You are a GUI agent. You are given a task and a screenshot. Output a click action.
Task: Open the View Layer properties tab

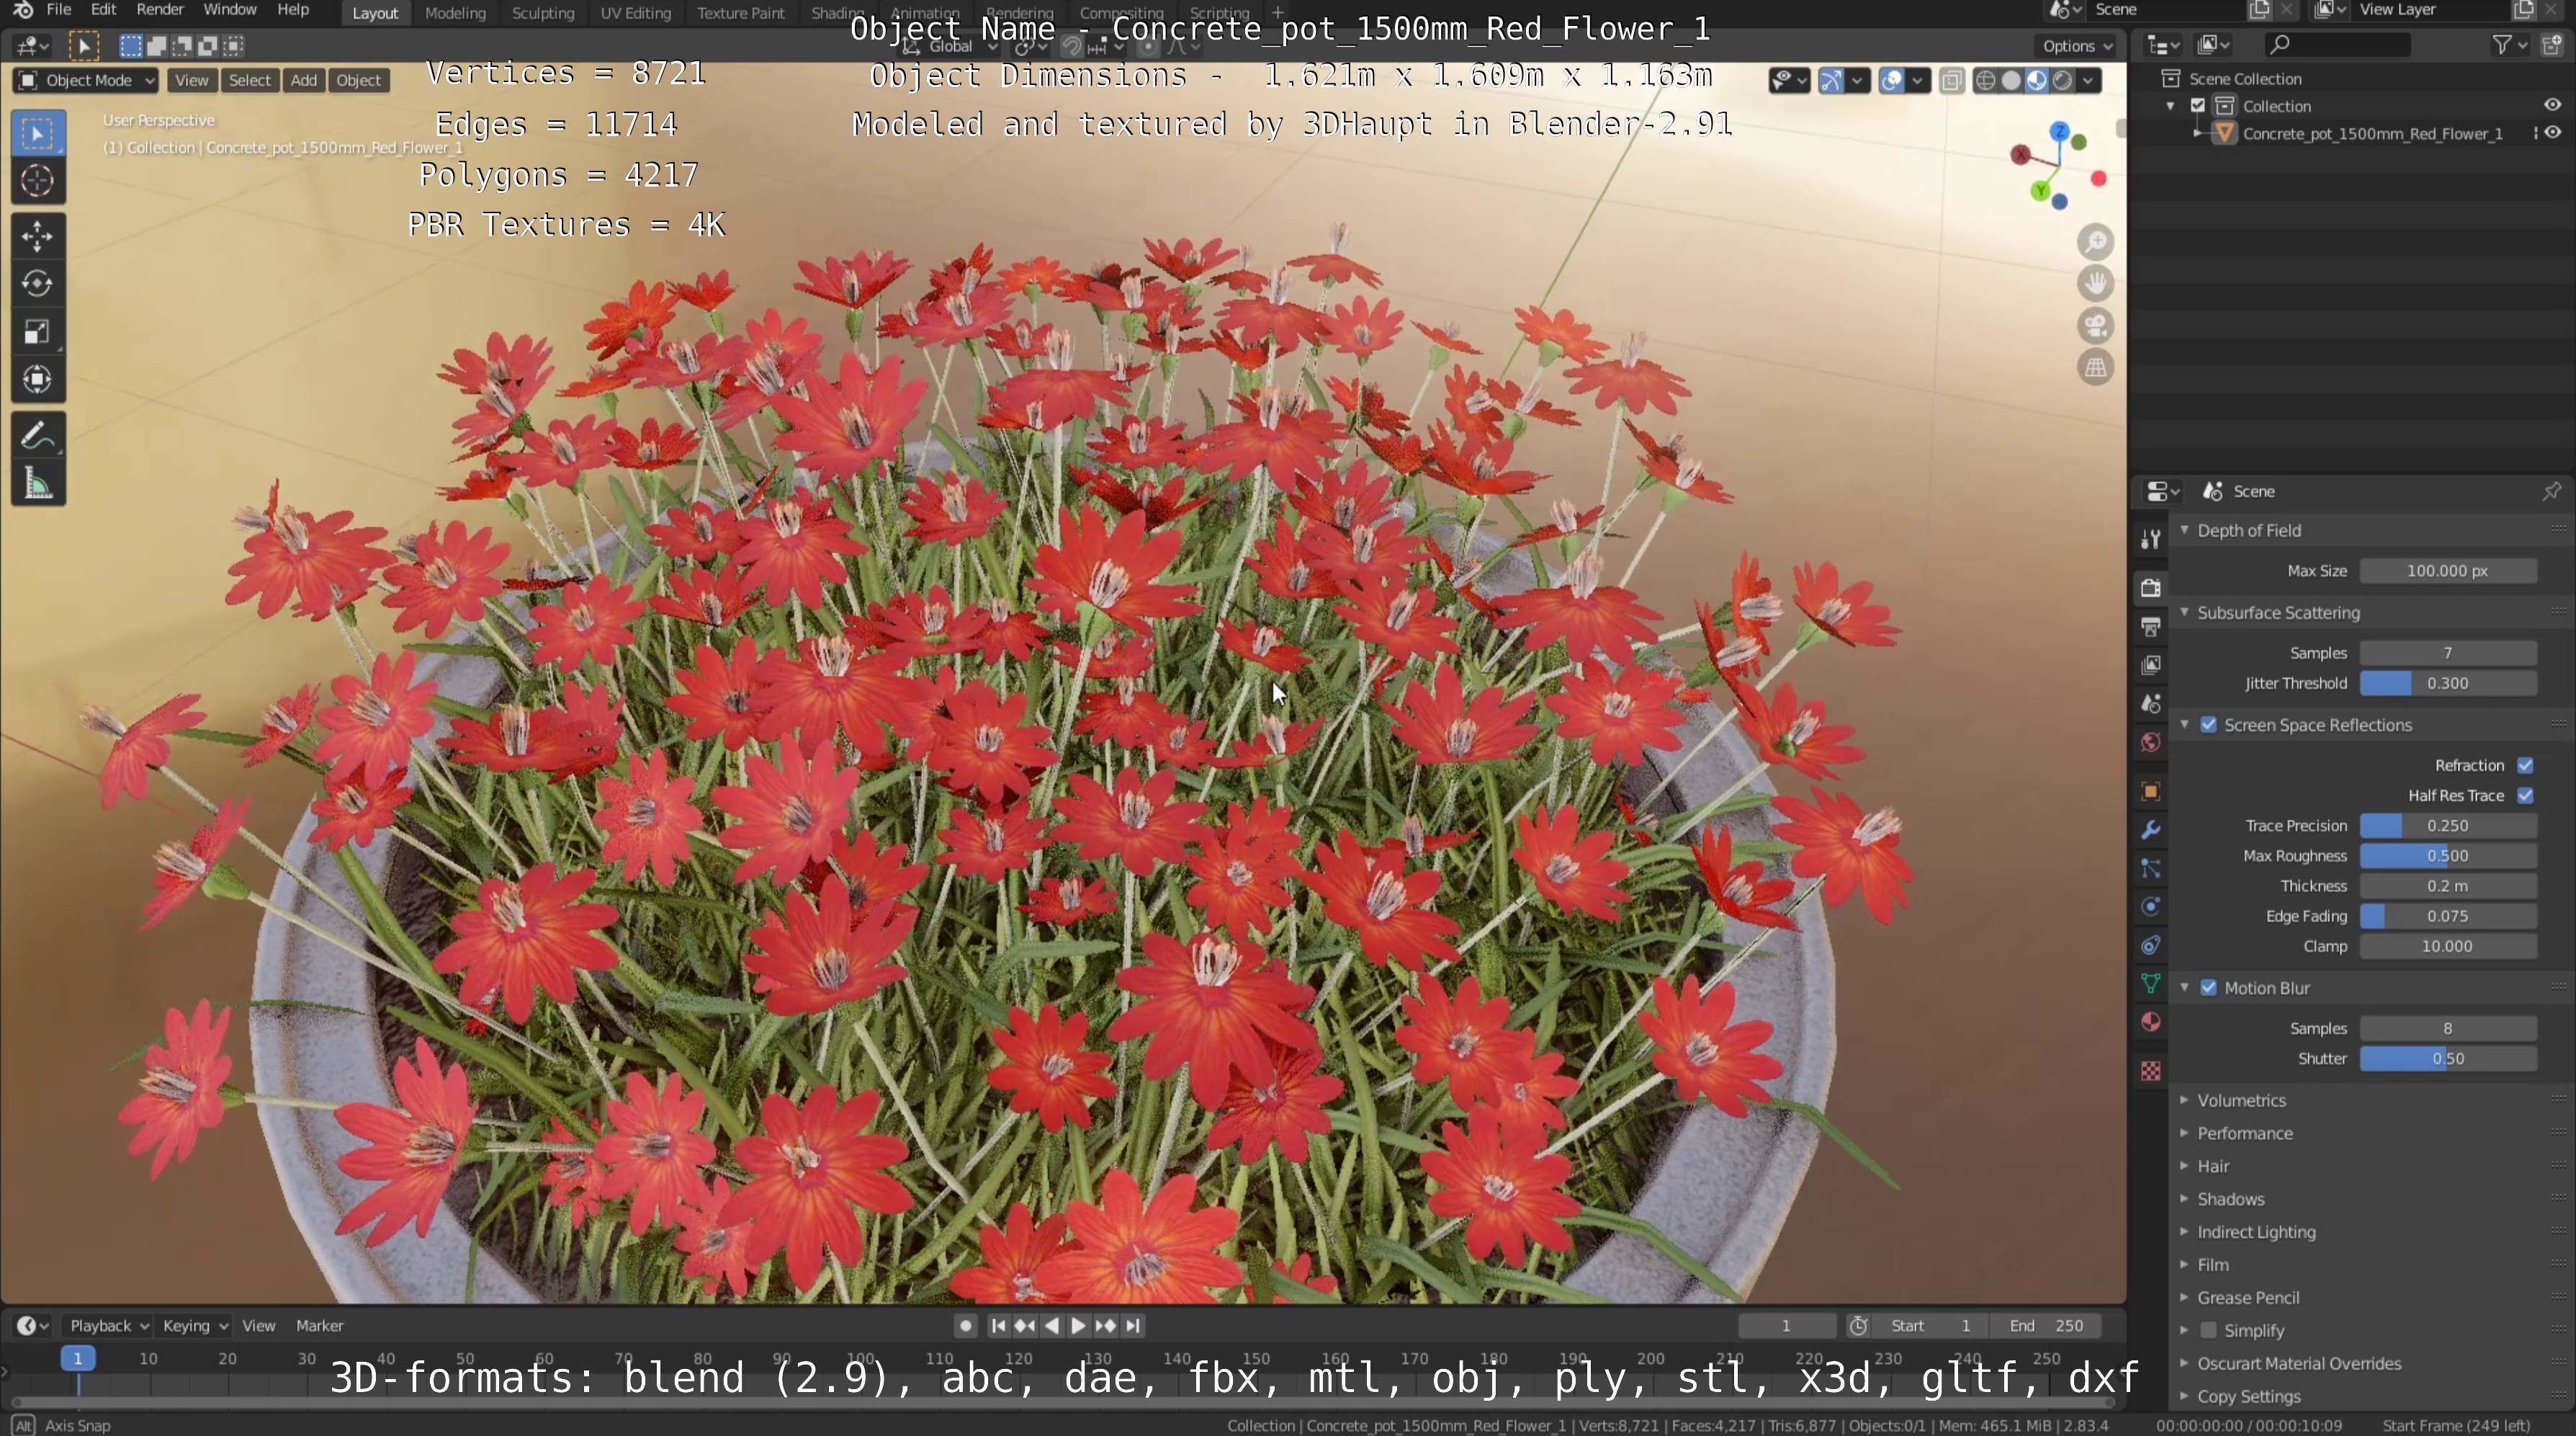coord(2151,666)
